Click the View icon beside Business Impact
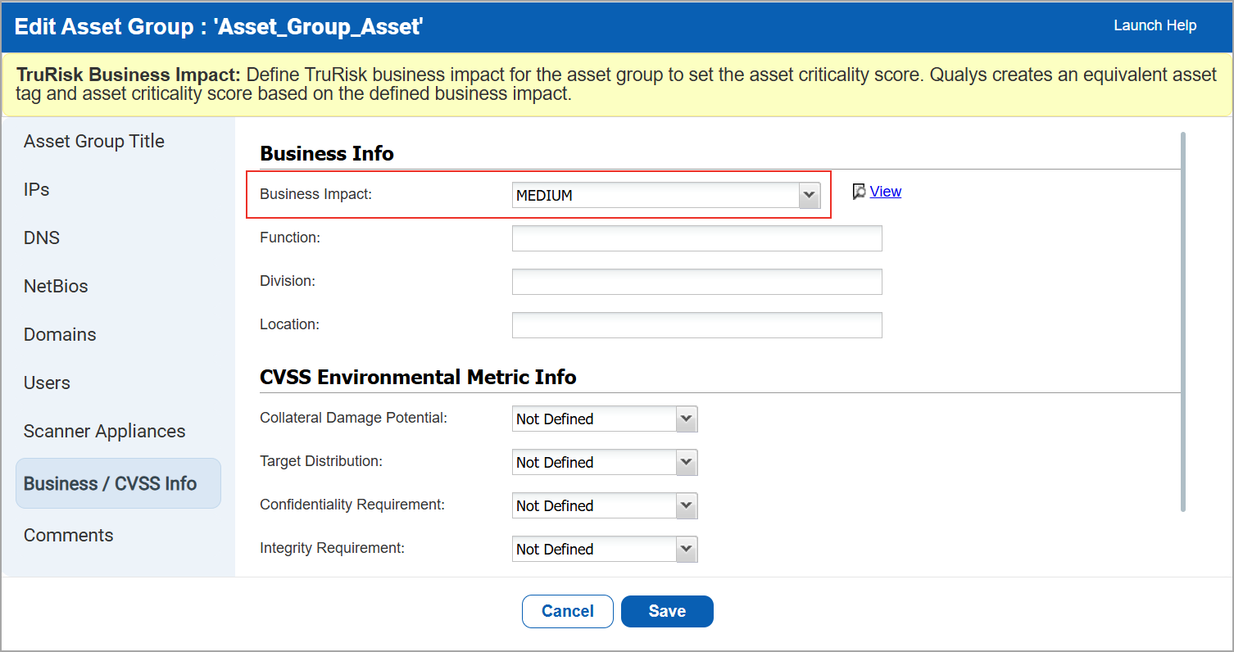This screenshot has height=652, width=1234. pos(859,191)
